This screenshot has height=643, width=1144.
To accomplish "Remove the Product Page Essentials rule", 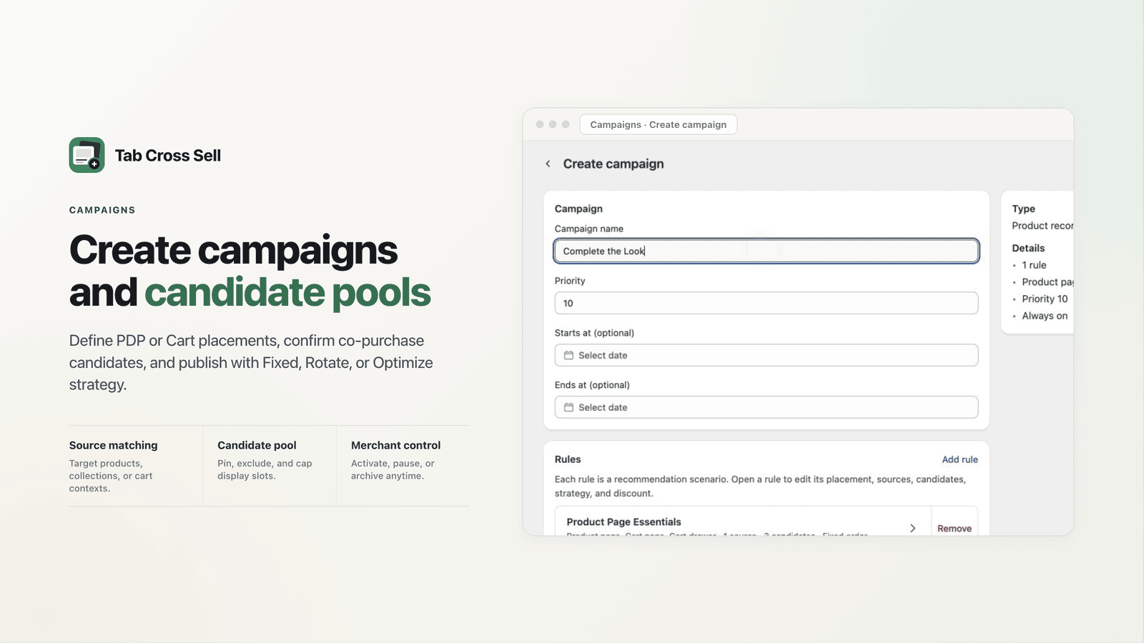I will pos(955,529).
